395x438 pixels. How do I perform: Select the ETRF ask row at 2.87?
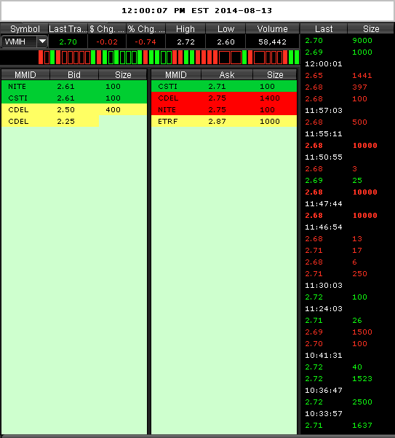coord(224,121)
